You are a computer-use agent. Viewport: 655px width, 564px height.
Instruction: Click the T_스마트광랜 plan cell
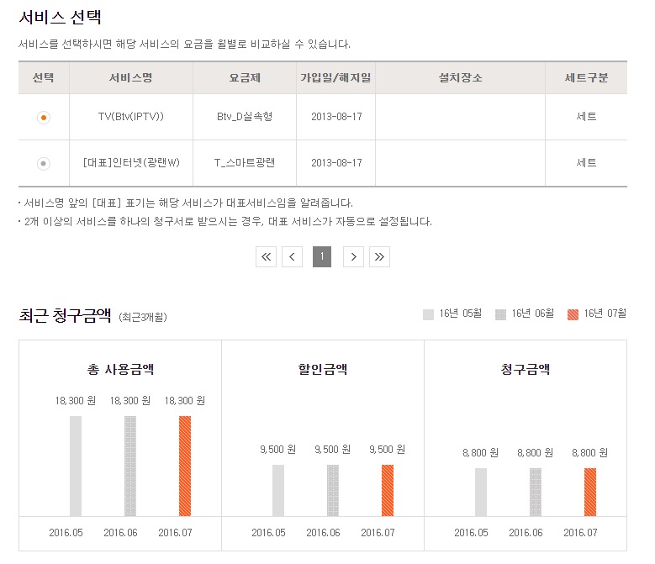pyautogui.click(x=245, y=163)
